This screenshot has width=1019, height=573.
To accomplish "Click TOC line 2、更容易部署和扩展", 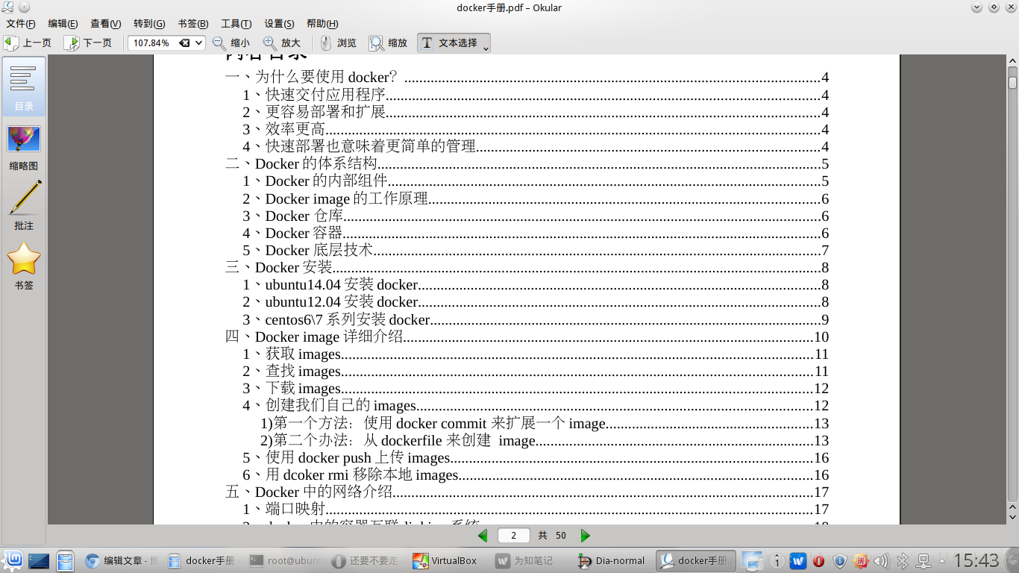I will click(x=536, y=113).
